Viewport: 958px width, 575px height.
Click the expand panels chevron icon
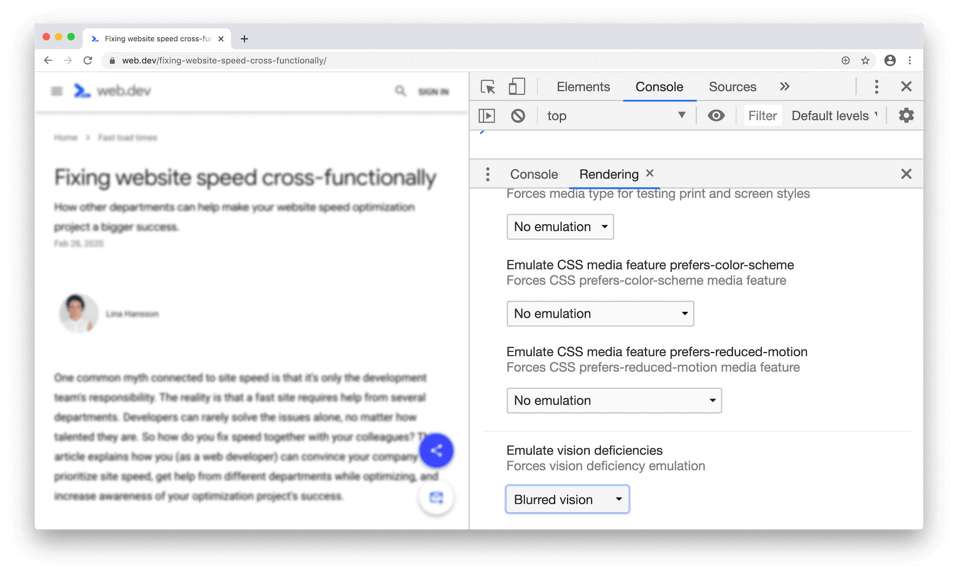pyautogui.click(x=786, y=86)
